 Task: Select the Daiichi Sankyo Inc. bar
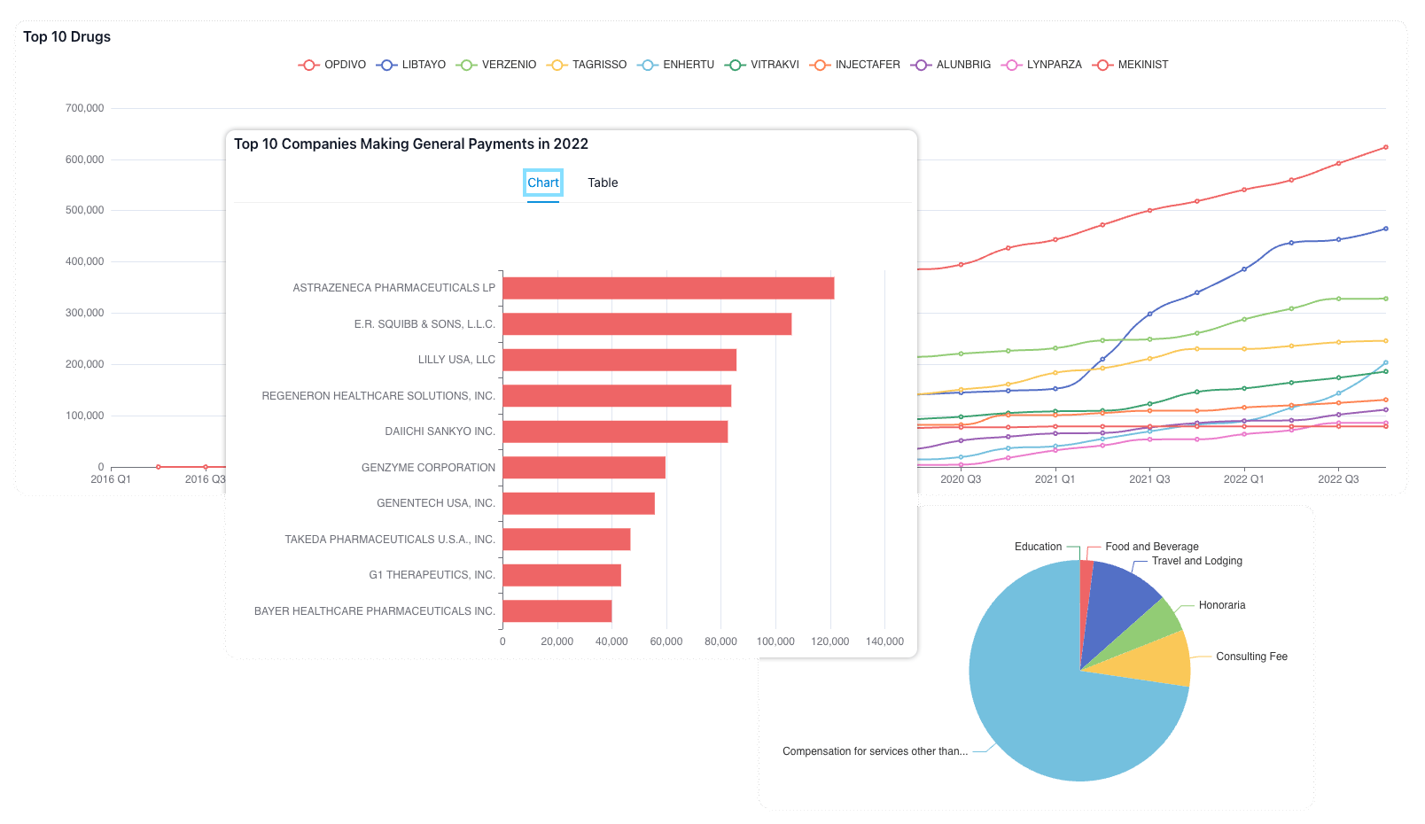(x=615, y=431)
